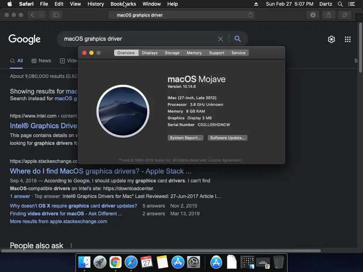The image size is (363, 272).
Task: Toggle the Safari sidebar button
Action: click(56, 15)
